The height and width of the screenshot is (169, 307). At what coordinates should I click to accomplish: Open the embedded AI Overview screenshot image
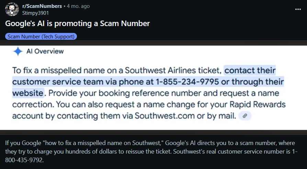153,86
